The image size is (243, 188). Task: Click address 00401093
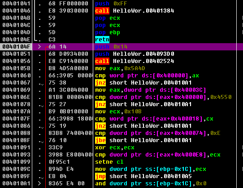(16, 155)
